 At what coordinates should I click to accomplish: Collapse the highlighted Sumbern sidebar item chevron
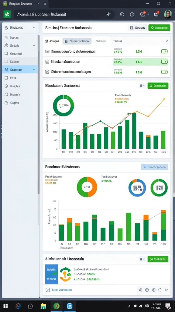34,70
